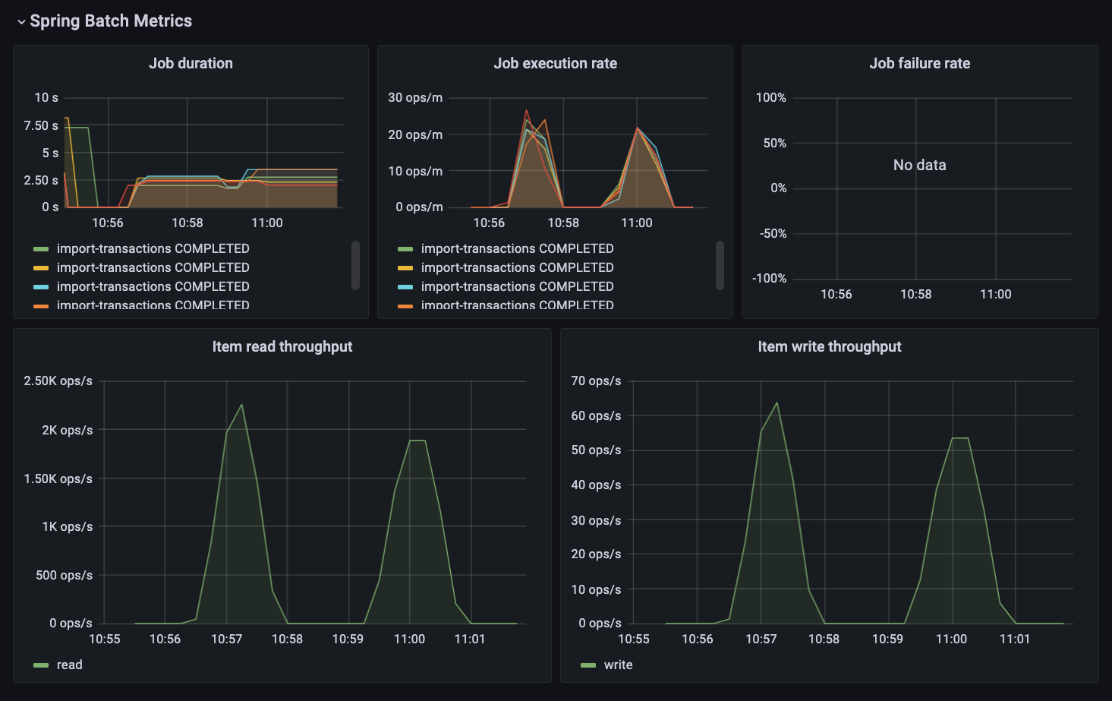1112x701 pixels.
Task: Open the Job failure rate panel title menu
Action: pos(919,64)
